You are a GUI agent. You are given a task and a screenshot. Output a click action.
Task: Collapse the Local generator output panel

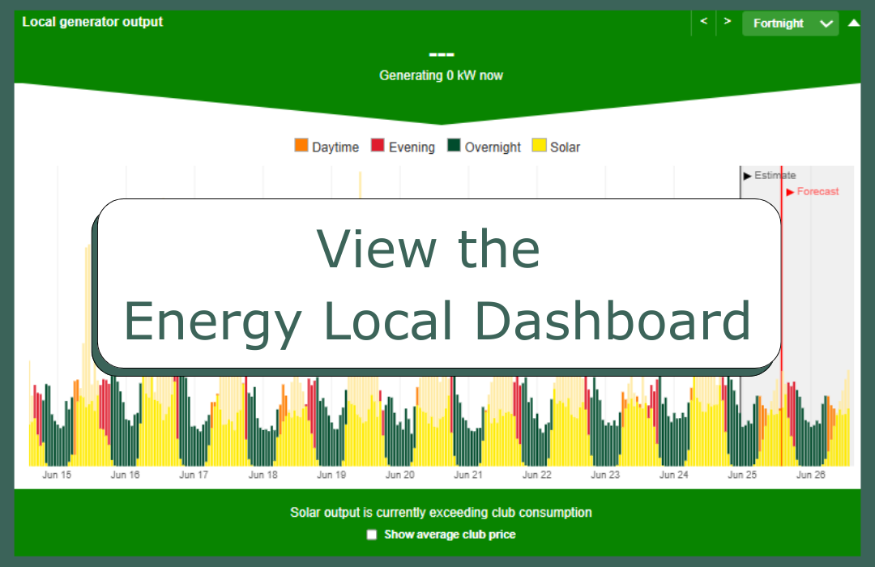pyautogui.click(x=853, y=23)
